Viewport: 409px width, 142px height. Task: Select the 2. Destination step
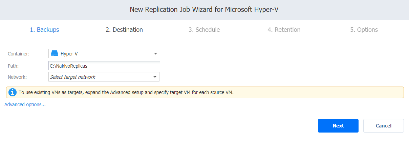[124, 30]
